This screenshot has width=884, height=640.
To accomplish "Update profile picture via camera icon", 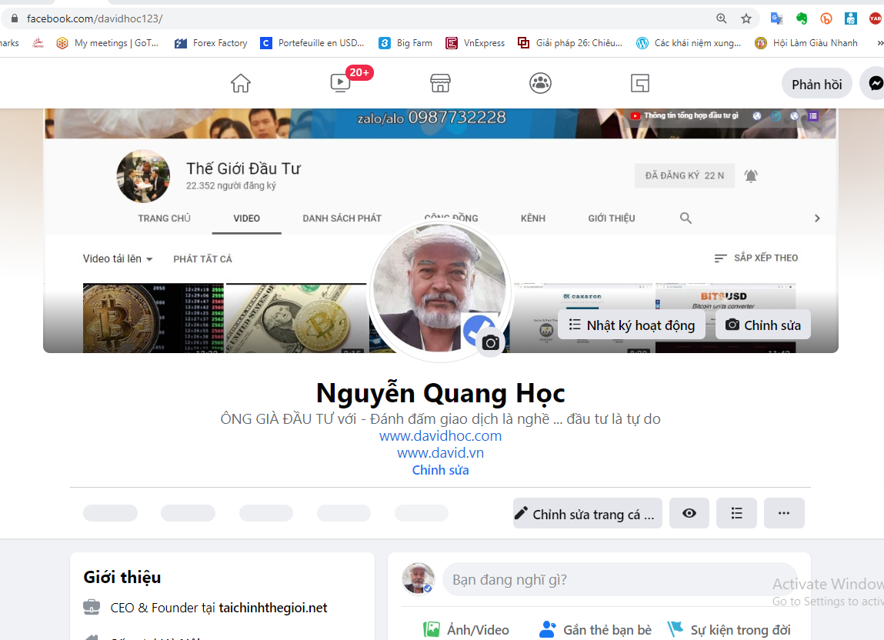I will click(491, 342).
